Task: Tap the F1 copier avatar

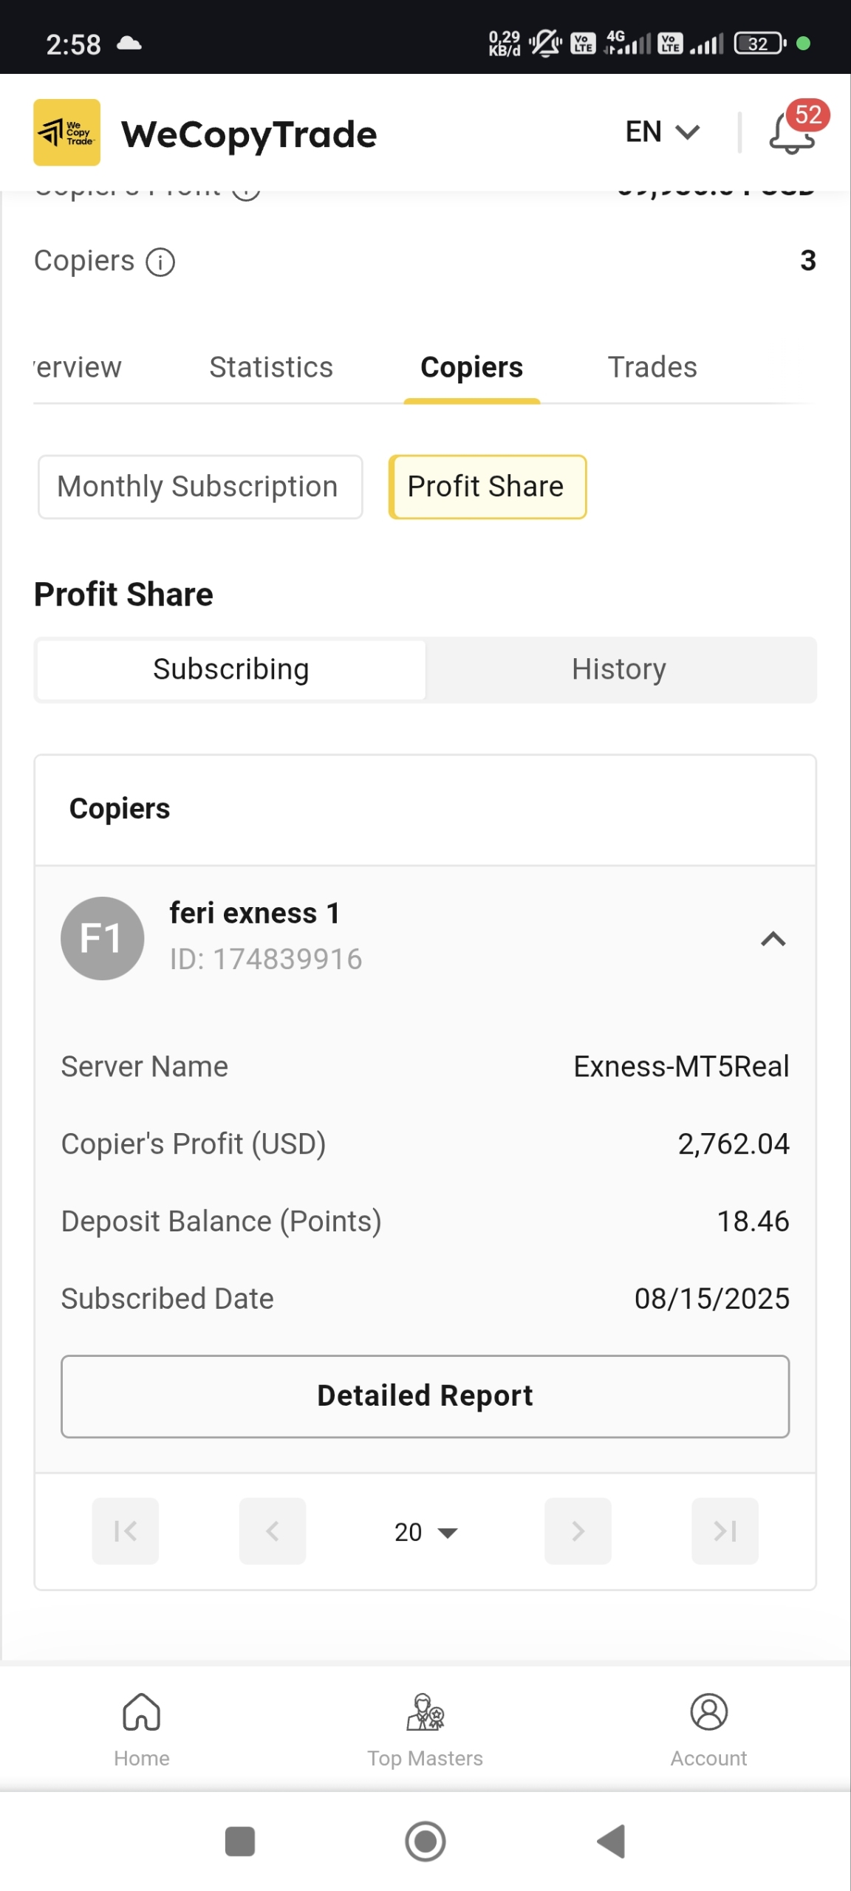Action: tap(102, 938)
